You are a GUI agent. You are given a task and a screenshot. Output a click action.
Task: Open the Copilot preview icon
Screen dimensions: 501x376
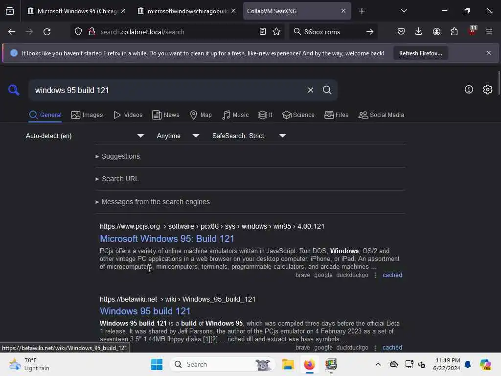[x=485, y=364]
